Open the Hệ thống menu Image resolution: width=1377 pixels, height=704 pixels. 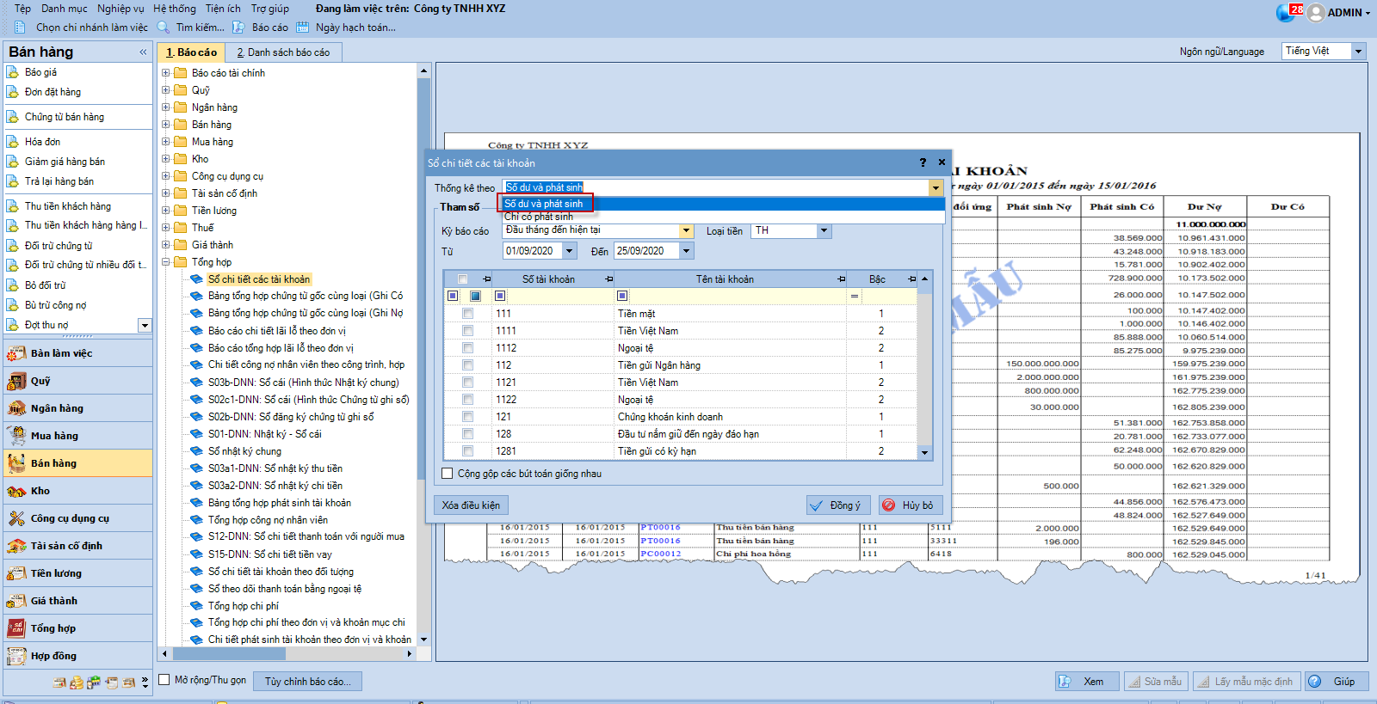pyautogui.click(x=175, y=9)
